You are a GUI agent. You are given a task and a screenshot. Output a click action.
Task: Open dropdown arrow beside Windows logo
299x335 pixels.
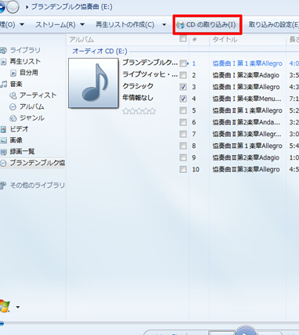18,307
